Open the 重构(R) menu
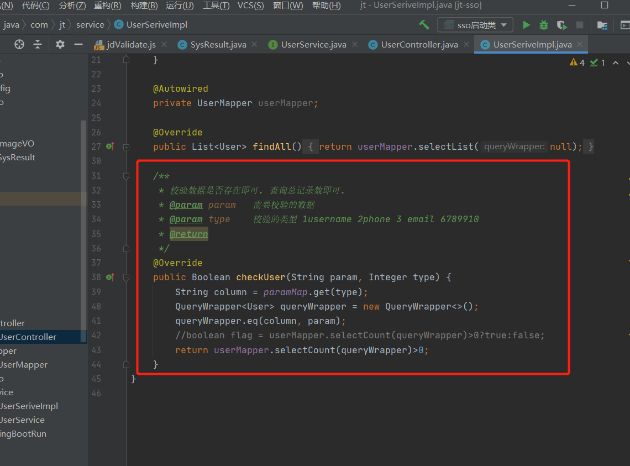 (108, 6)
